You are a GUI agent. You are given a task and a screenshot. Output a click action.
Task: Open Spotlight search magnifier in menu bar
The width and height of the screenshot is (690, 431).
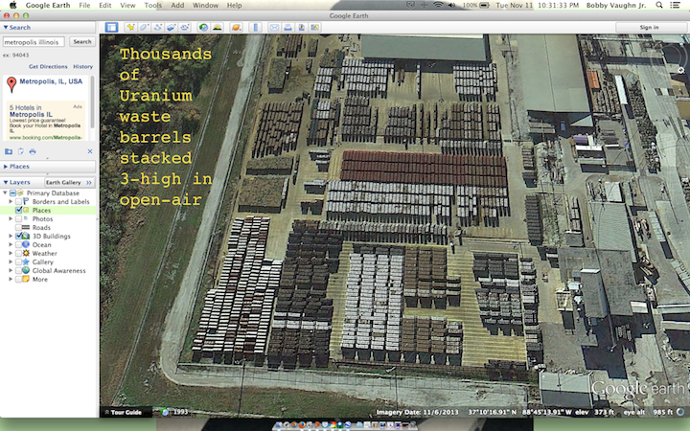659,5
